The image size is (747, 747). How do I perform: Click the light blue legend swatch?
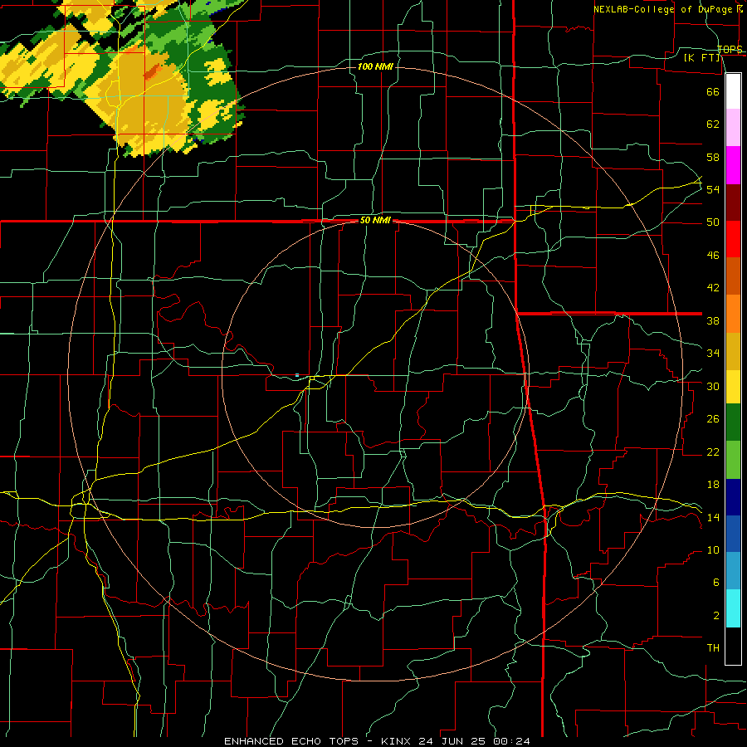tap(733, 571)
